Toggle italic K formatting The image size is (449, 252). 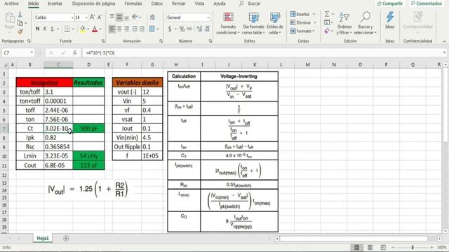click(45, 29)
